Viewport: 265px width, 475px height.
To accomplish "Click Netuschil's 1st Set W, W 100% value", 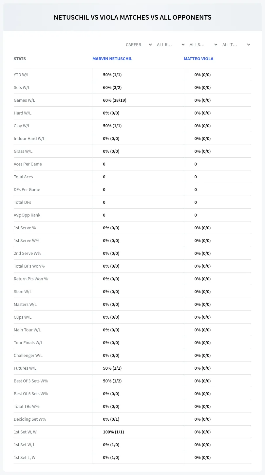I will pos(113,432).
